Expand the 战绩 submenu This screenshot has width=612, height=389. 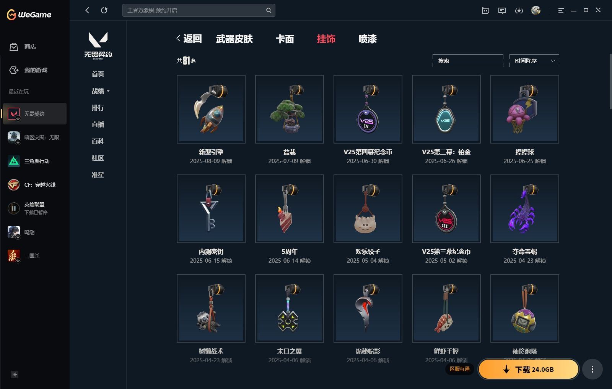tap(101, 91)
